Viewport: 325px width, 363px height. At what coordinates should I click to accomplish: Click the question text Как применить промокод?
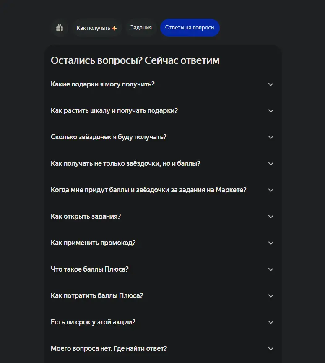pyautogui.click(x=93, y=243)
